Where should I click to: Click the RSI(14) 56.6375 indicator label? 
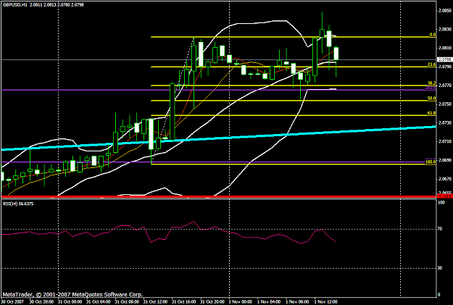point(18,204)
